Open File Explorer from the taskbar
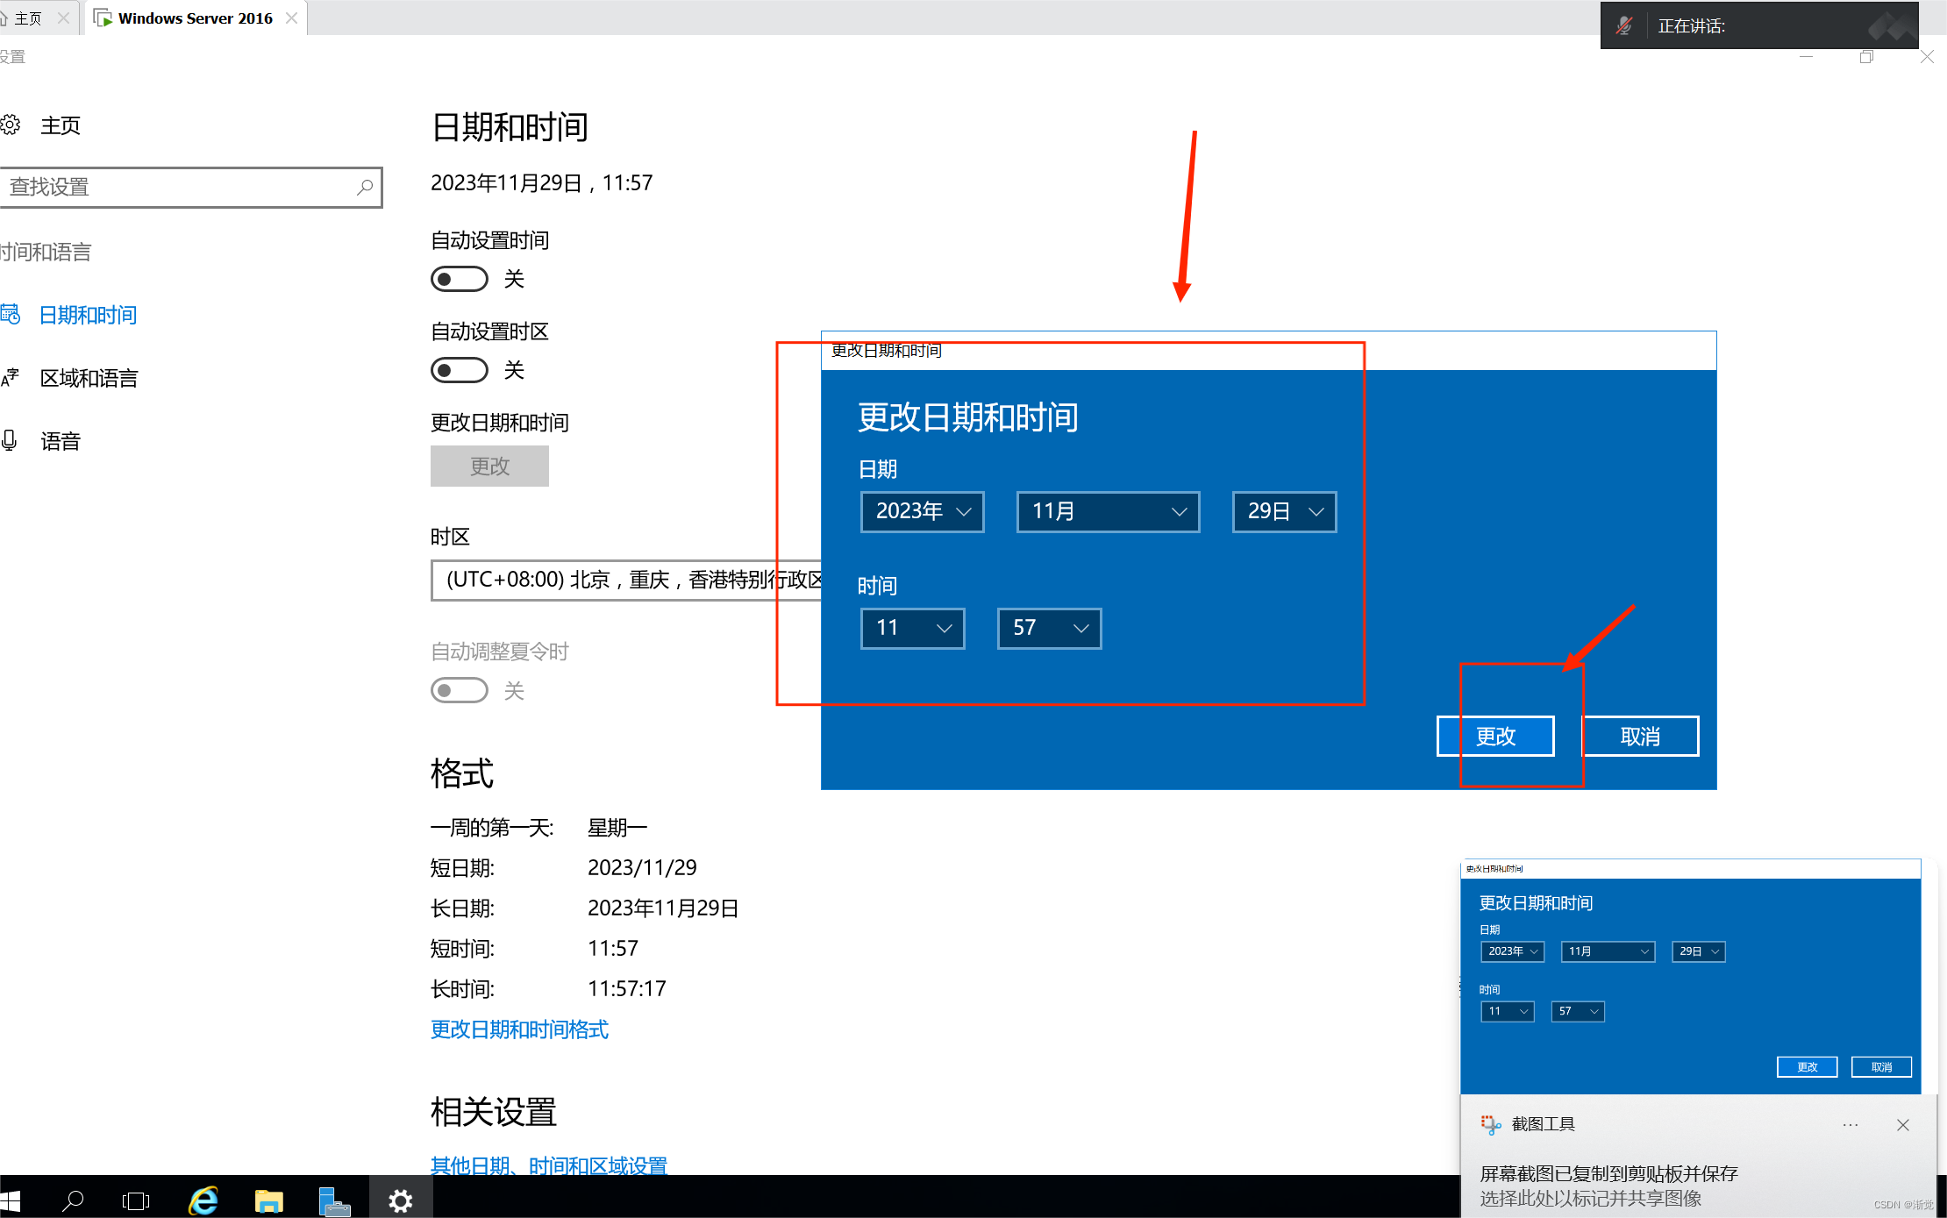Screen dimensions: 1947x1218 [268, 1200]
